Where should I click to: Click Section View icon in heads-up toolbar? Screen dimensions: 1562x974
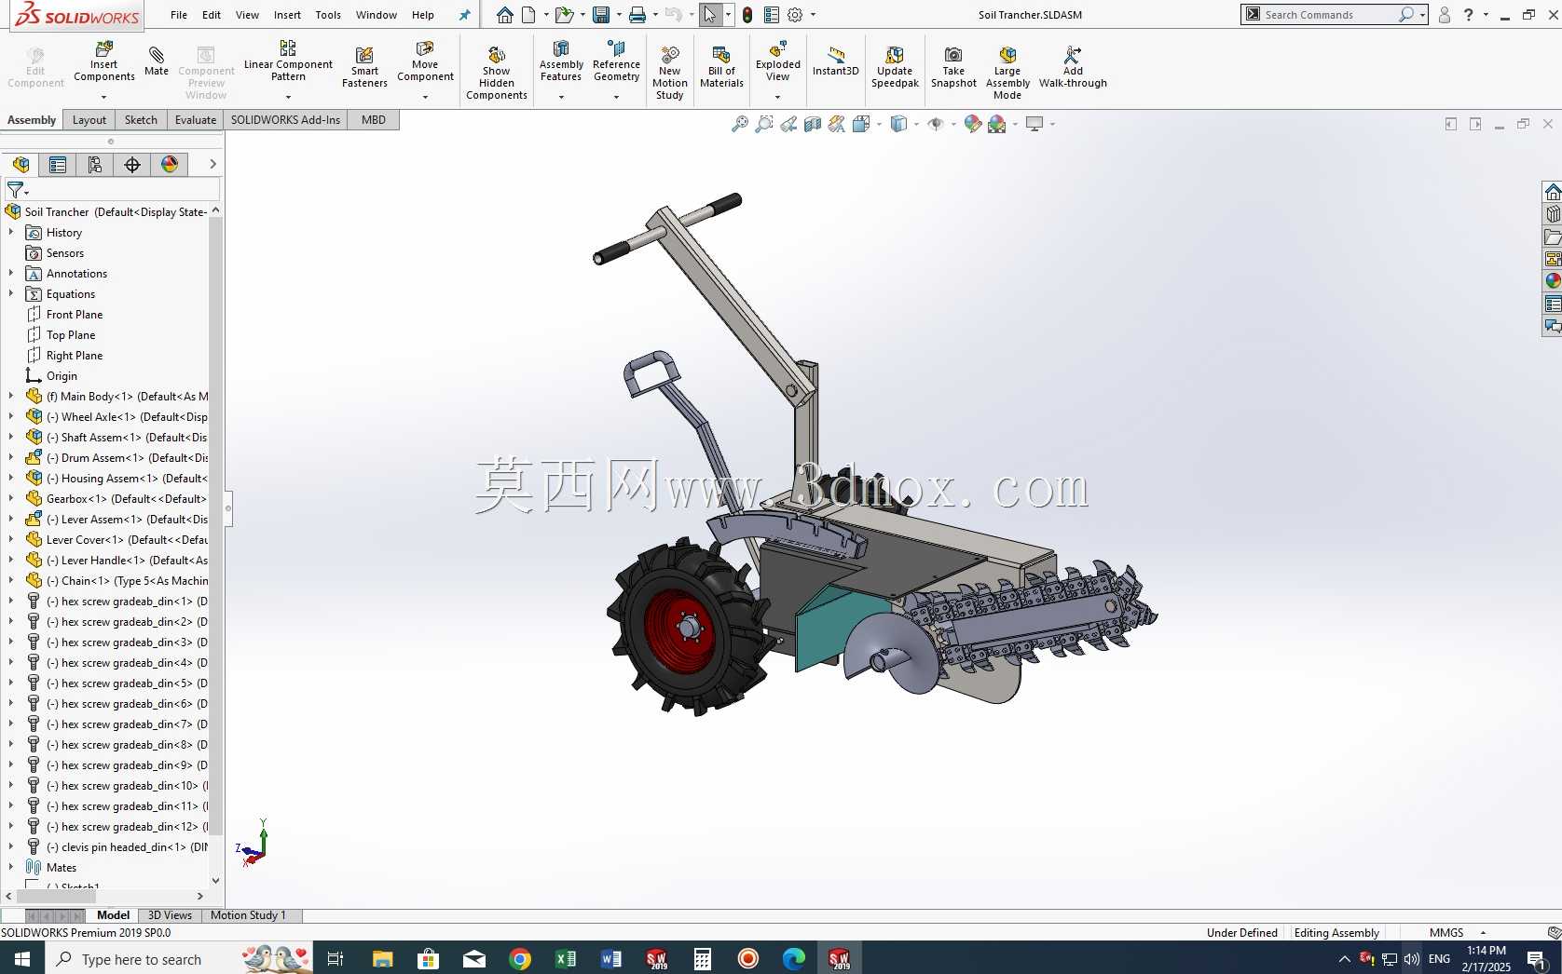point(813,124)
